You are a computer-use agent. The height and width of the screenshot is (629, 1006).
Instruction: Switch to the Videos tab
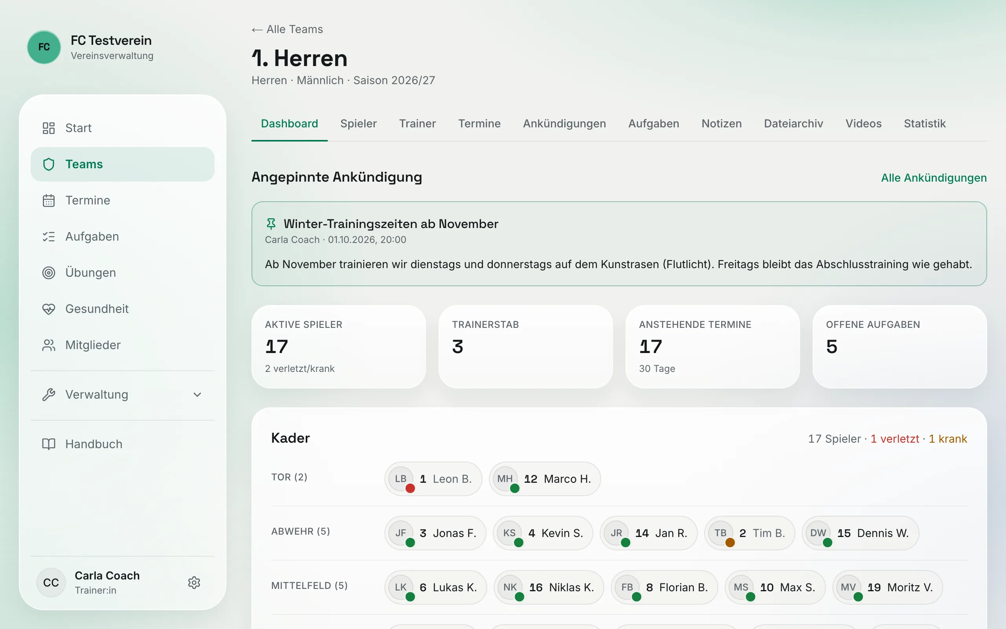[x=863, y=123]
